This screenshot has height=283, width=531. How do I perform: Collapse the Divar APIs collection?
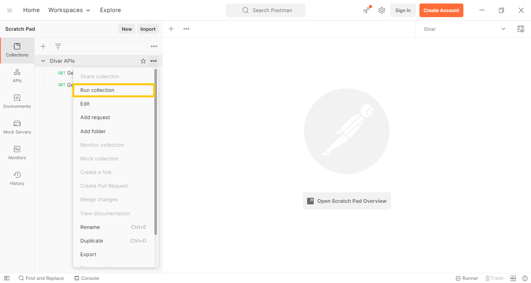click(x=43, y=61)
